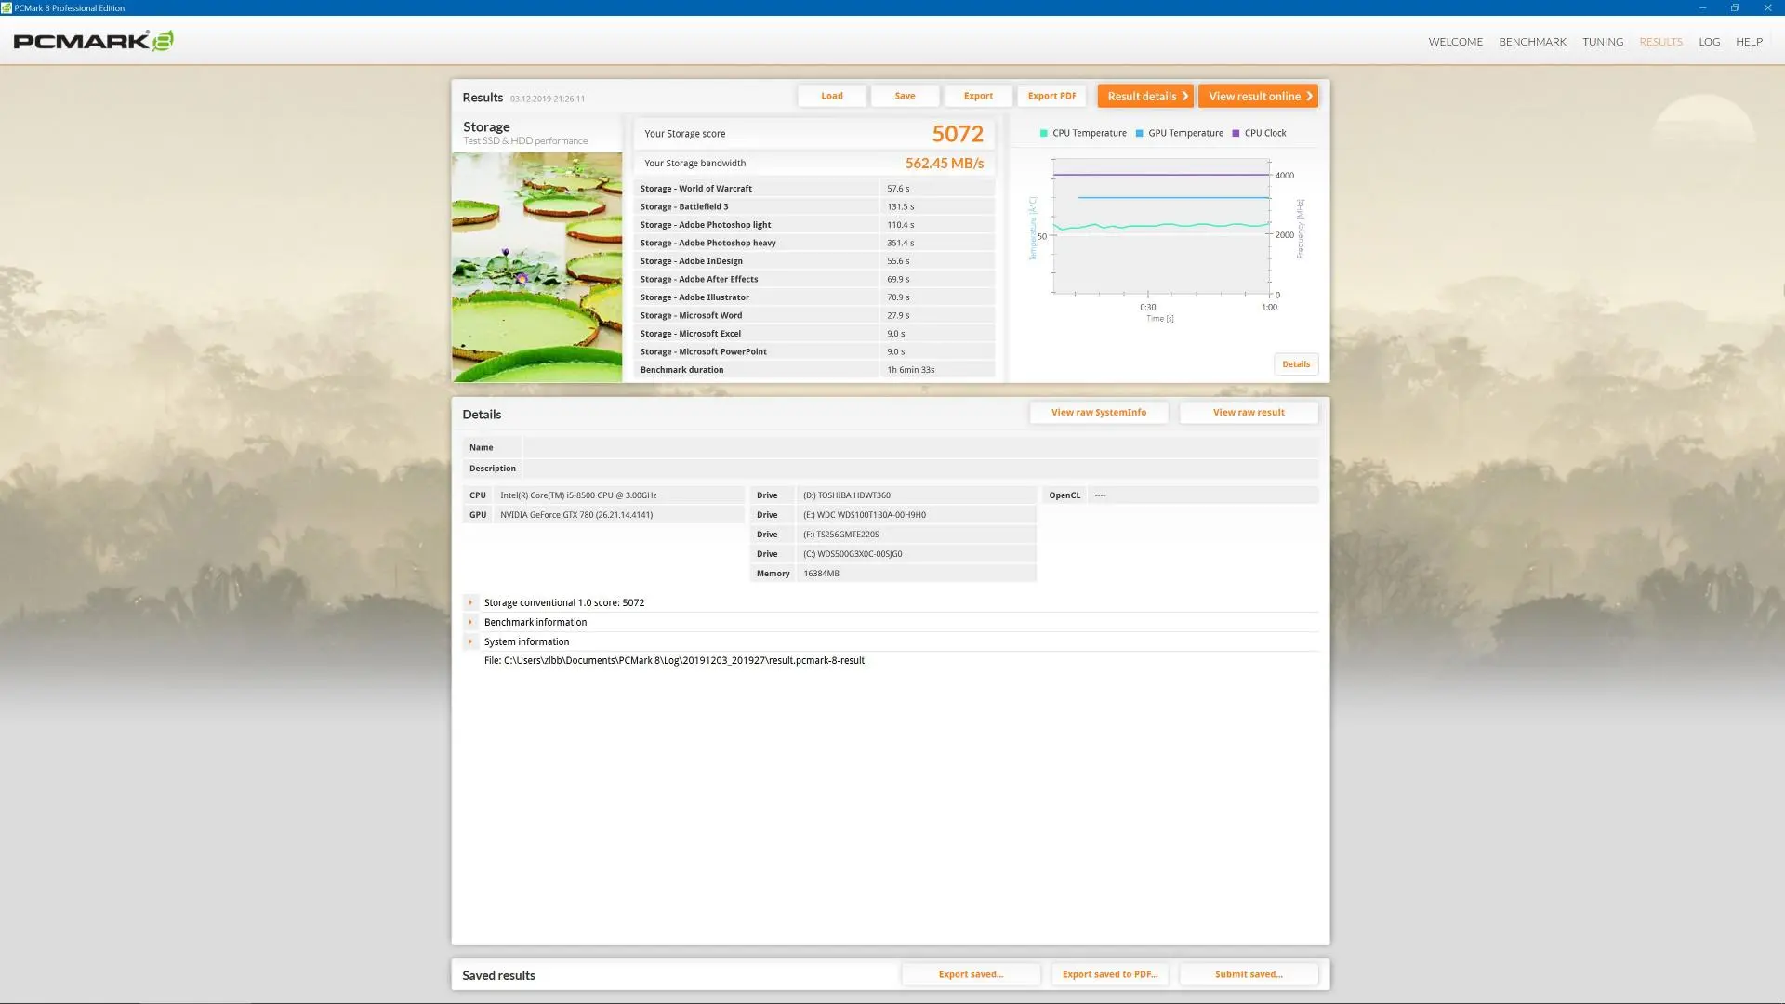Expand the System information section

click(470, 641)
